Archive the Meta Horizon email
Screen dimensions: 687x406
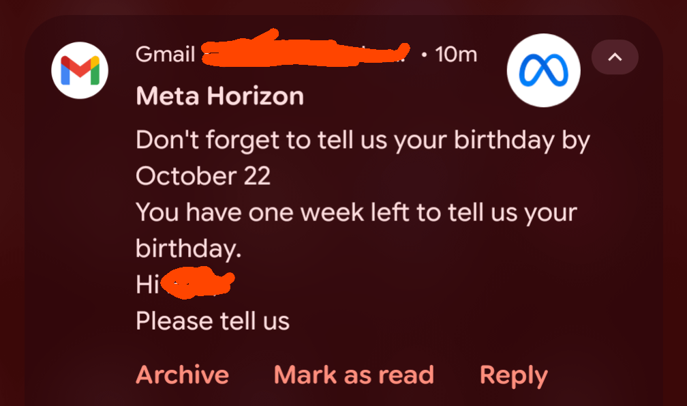[182, 375]
